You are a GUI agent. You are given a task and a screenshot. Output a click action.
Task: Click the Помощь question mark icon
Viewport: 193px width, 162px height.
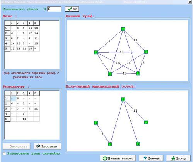(145, 159)
